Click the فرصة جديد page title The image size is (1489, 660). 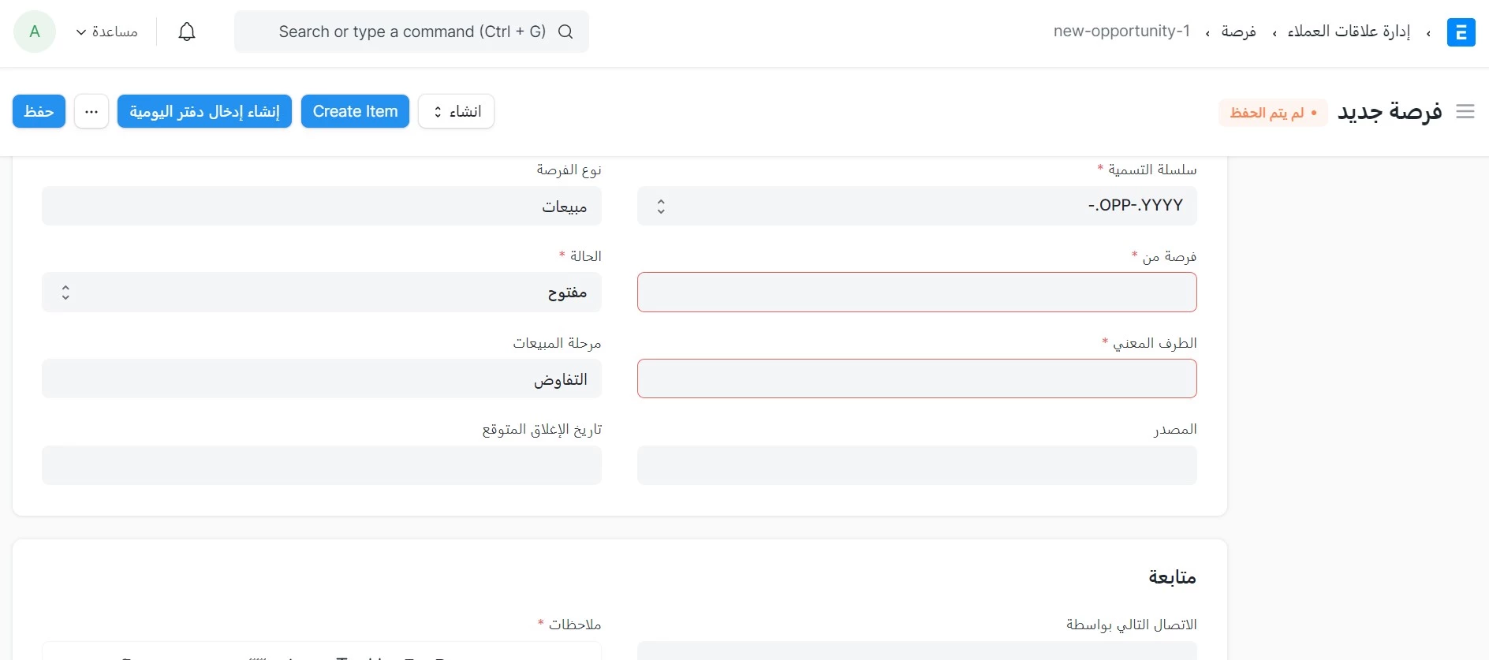pyautogui.click(x=1390, y=112)
